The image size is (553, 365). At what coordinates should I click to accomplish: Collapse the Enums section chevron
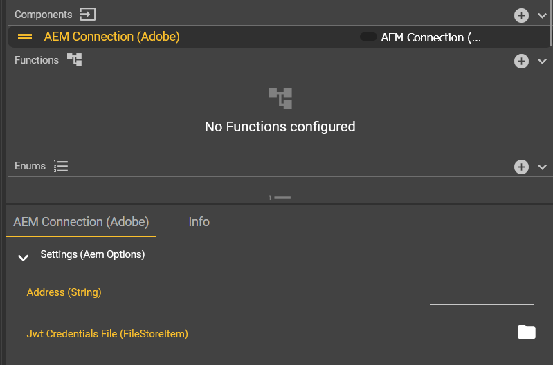click(x=542, y=167)
